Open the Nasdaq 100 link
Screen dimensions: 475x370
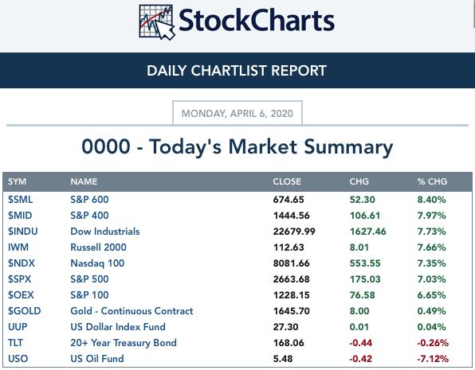point(97,263)
